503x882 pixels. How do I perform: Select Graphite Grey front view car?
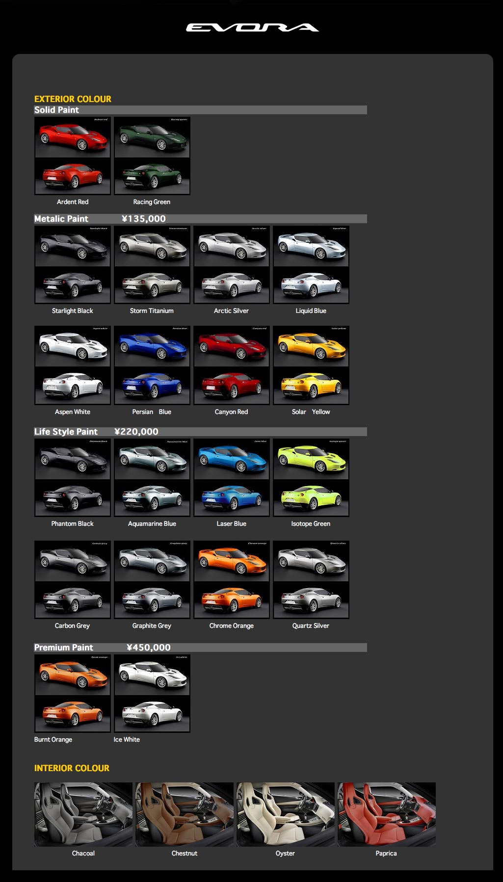coord(152,561)
